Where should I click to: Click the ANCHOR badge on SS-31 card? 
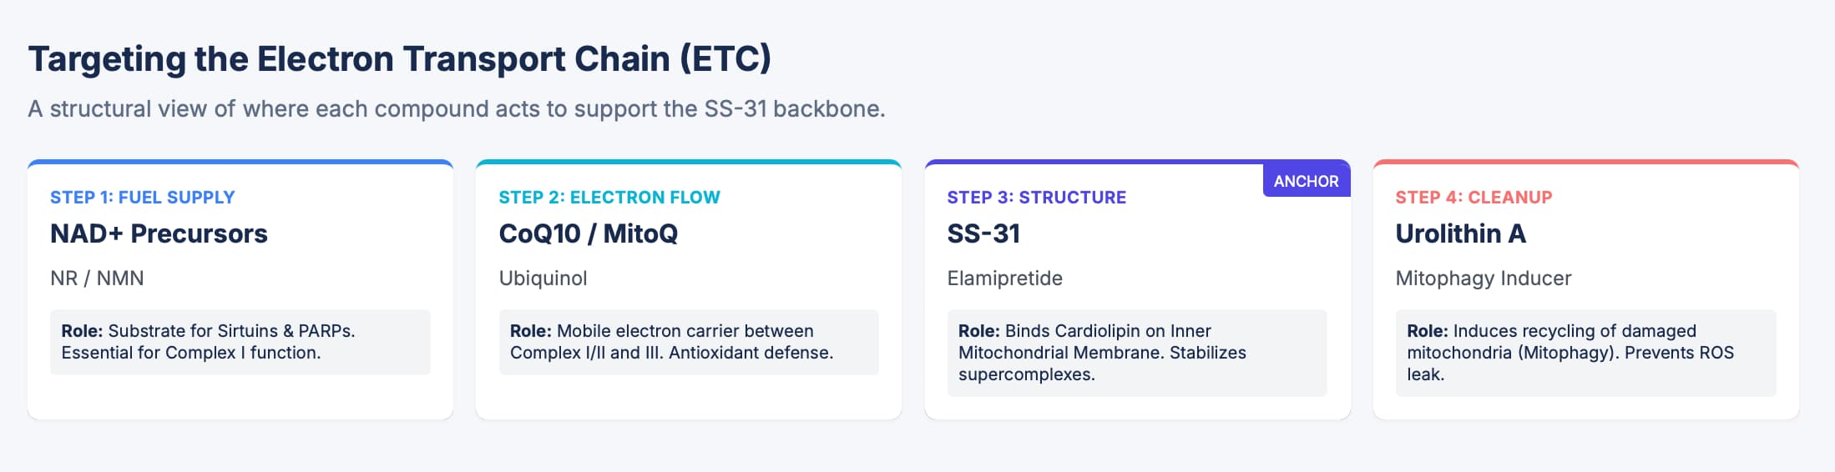click(x=1306, y=181)
